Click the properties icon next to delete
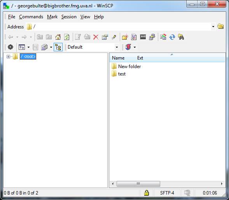 tap(105, 37)
